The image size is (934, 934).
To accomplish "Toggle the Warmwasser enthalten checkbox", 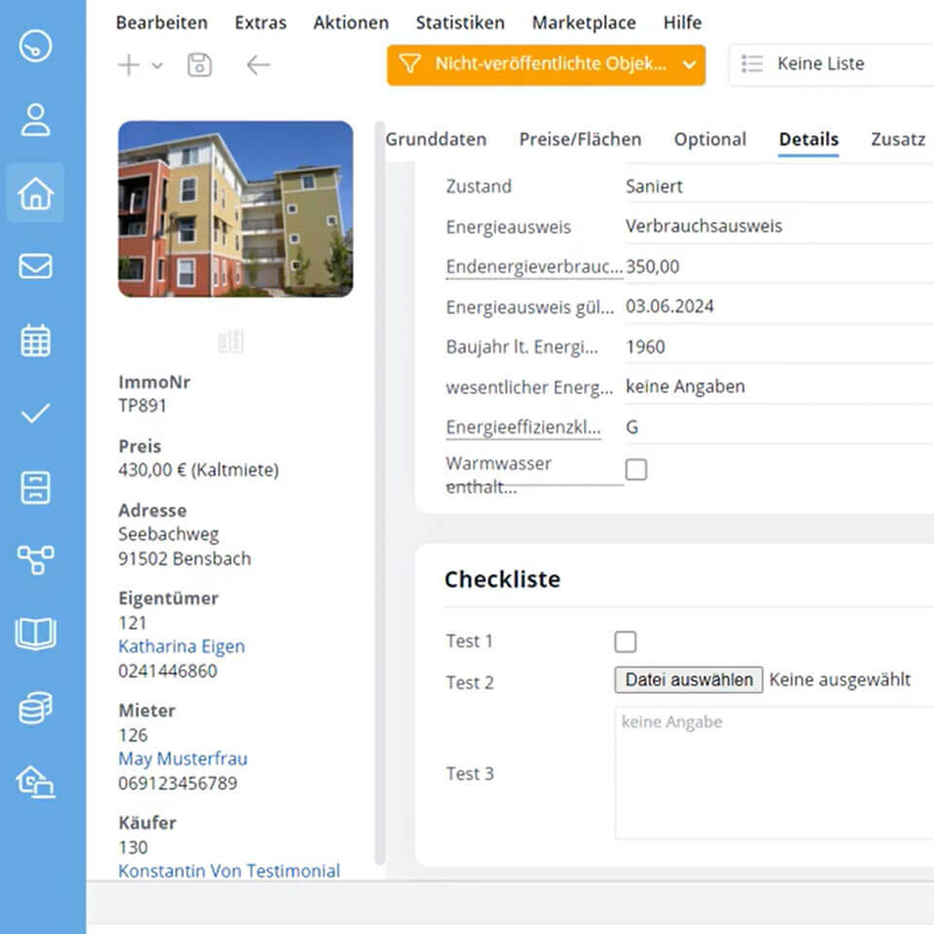I will pyautogui.click(x=636, y=469).
